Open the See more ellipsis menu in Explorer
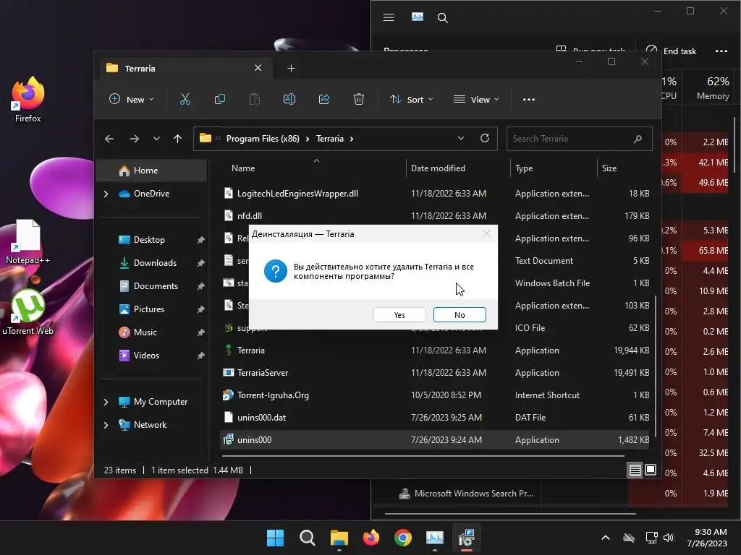The image size is (741, 555). coord(529,99)
